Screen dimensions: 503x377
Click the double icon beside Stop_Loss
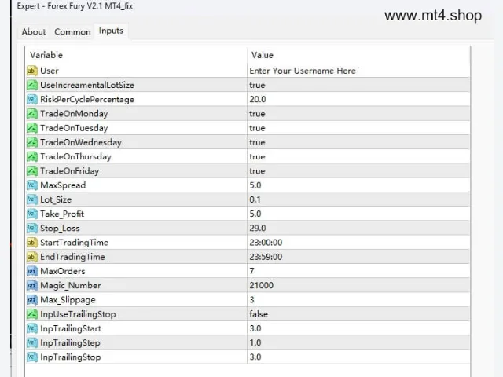[x=31, y=228]
